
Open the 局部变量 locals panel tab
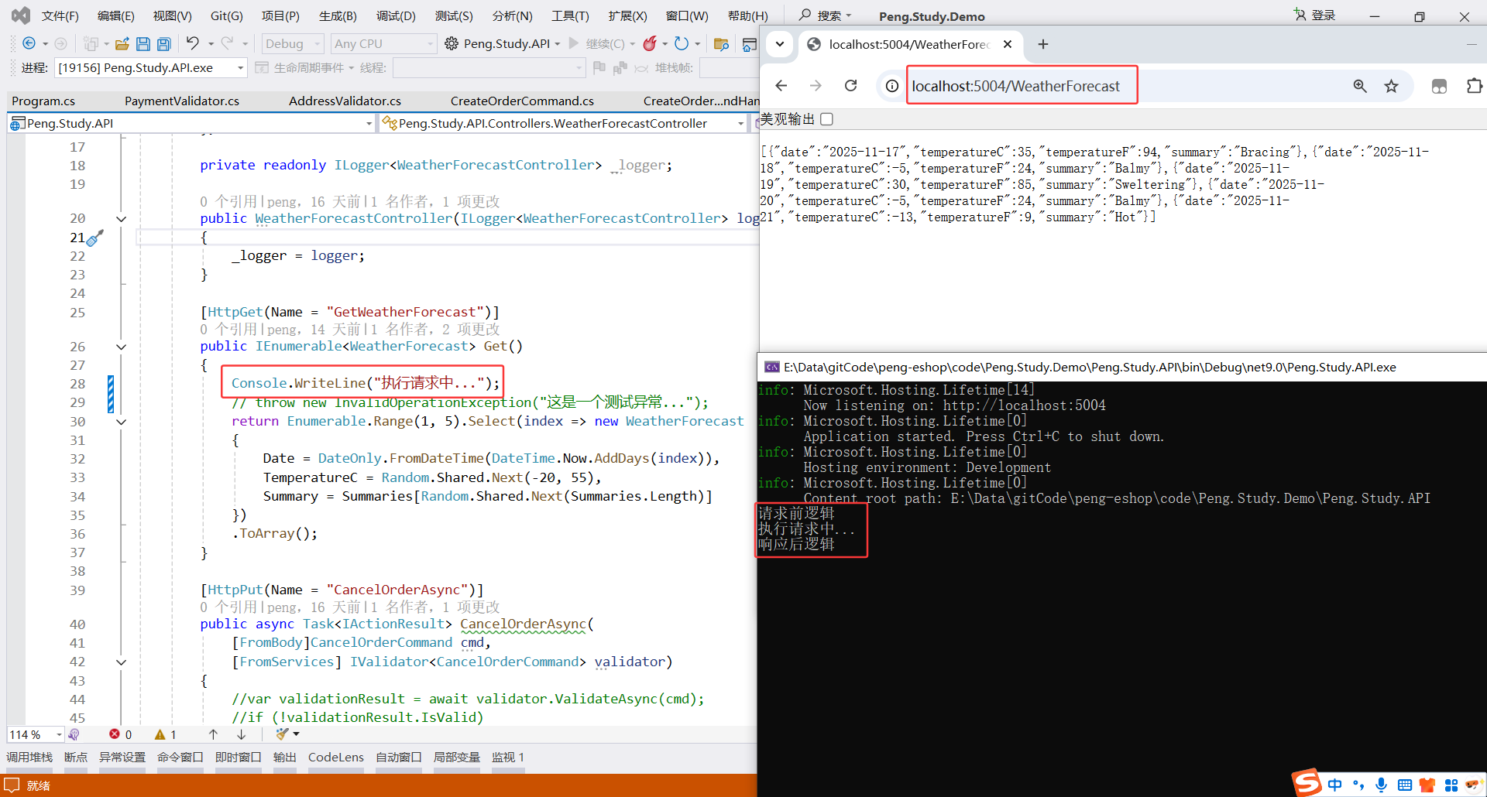(457, 757)
